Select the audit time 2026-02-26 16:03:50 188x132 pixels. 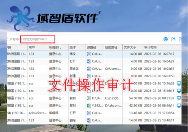pyautogui.click(x=159, y=76)
